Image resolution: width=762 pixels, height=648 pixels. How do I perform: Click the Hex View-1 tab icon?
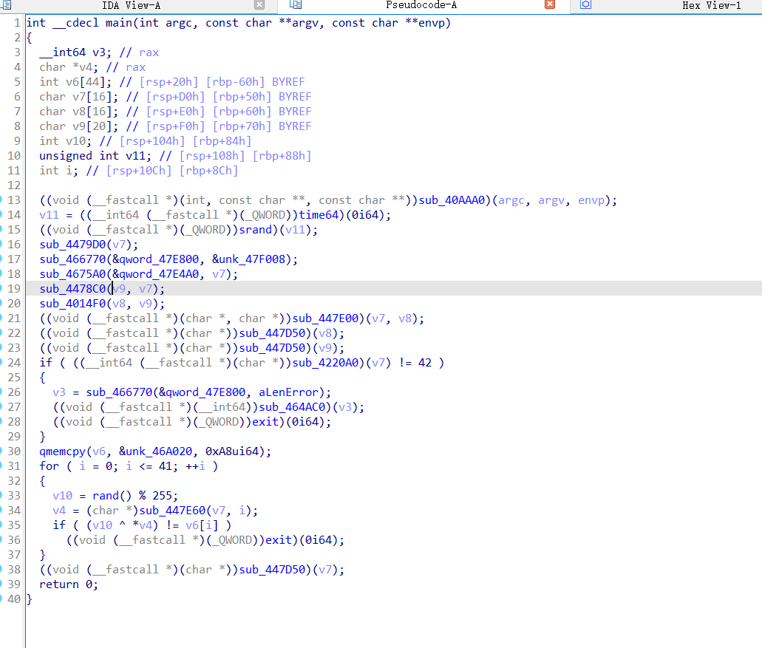coord(585,5)
